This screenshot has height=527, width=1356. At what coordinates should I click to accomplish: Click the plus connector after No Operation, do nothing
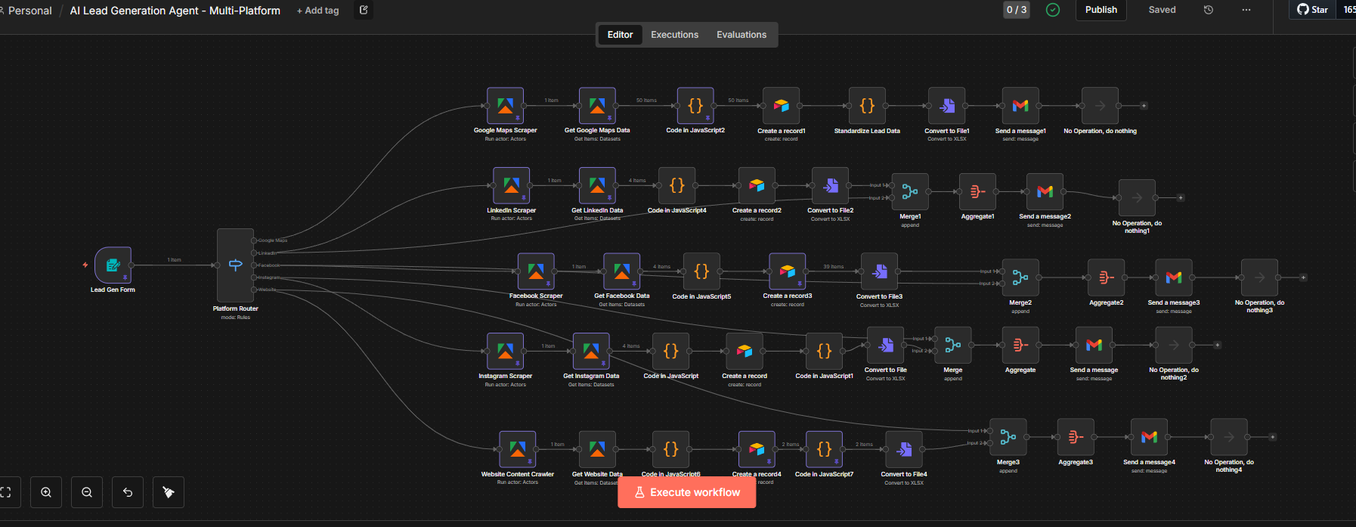[1144, 106]
